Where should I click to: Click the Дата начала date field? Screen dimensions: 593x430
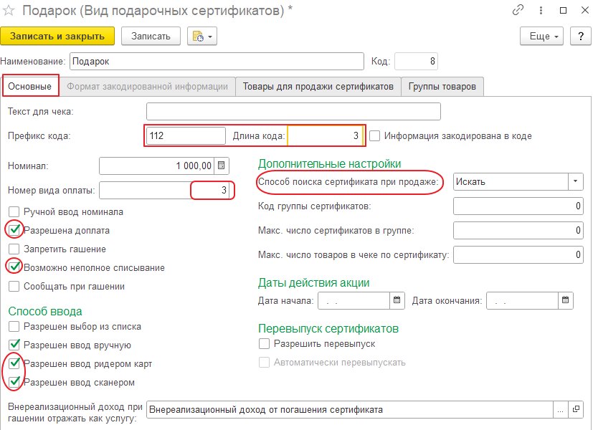(354, 300)
